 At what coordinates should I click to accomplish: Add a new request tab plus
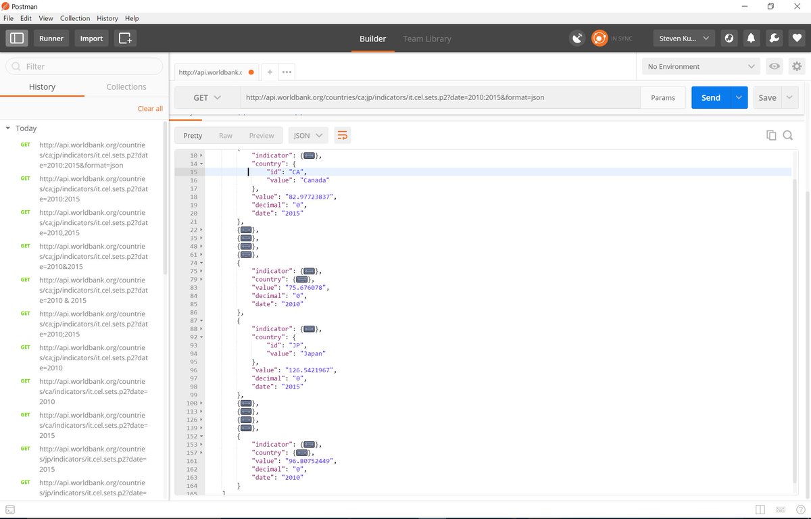tap(269, 72)
